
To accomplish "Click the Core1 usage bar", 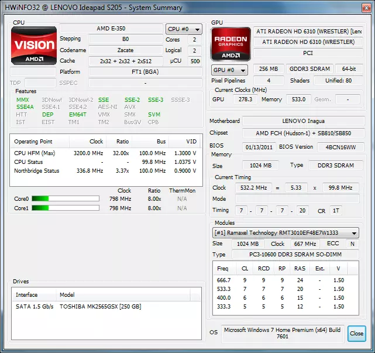I will pyautogui.click(x=65, y=208).
